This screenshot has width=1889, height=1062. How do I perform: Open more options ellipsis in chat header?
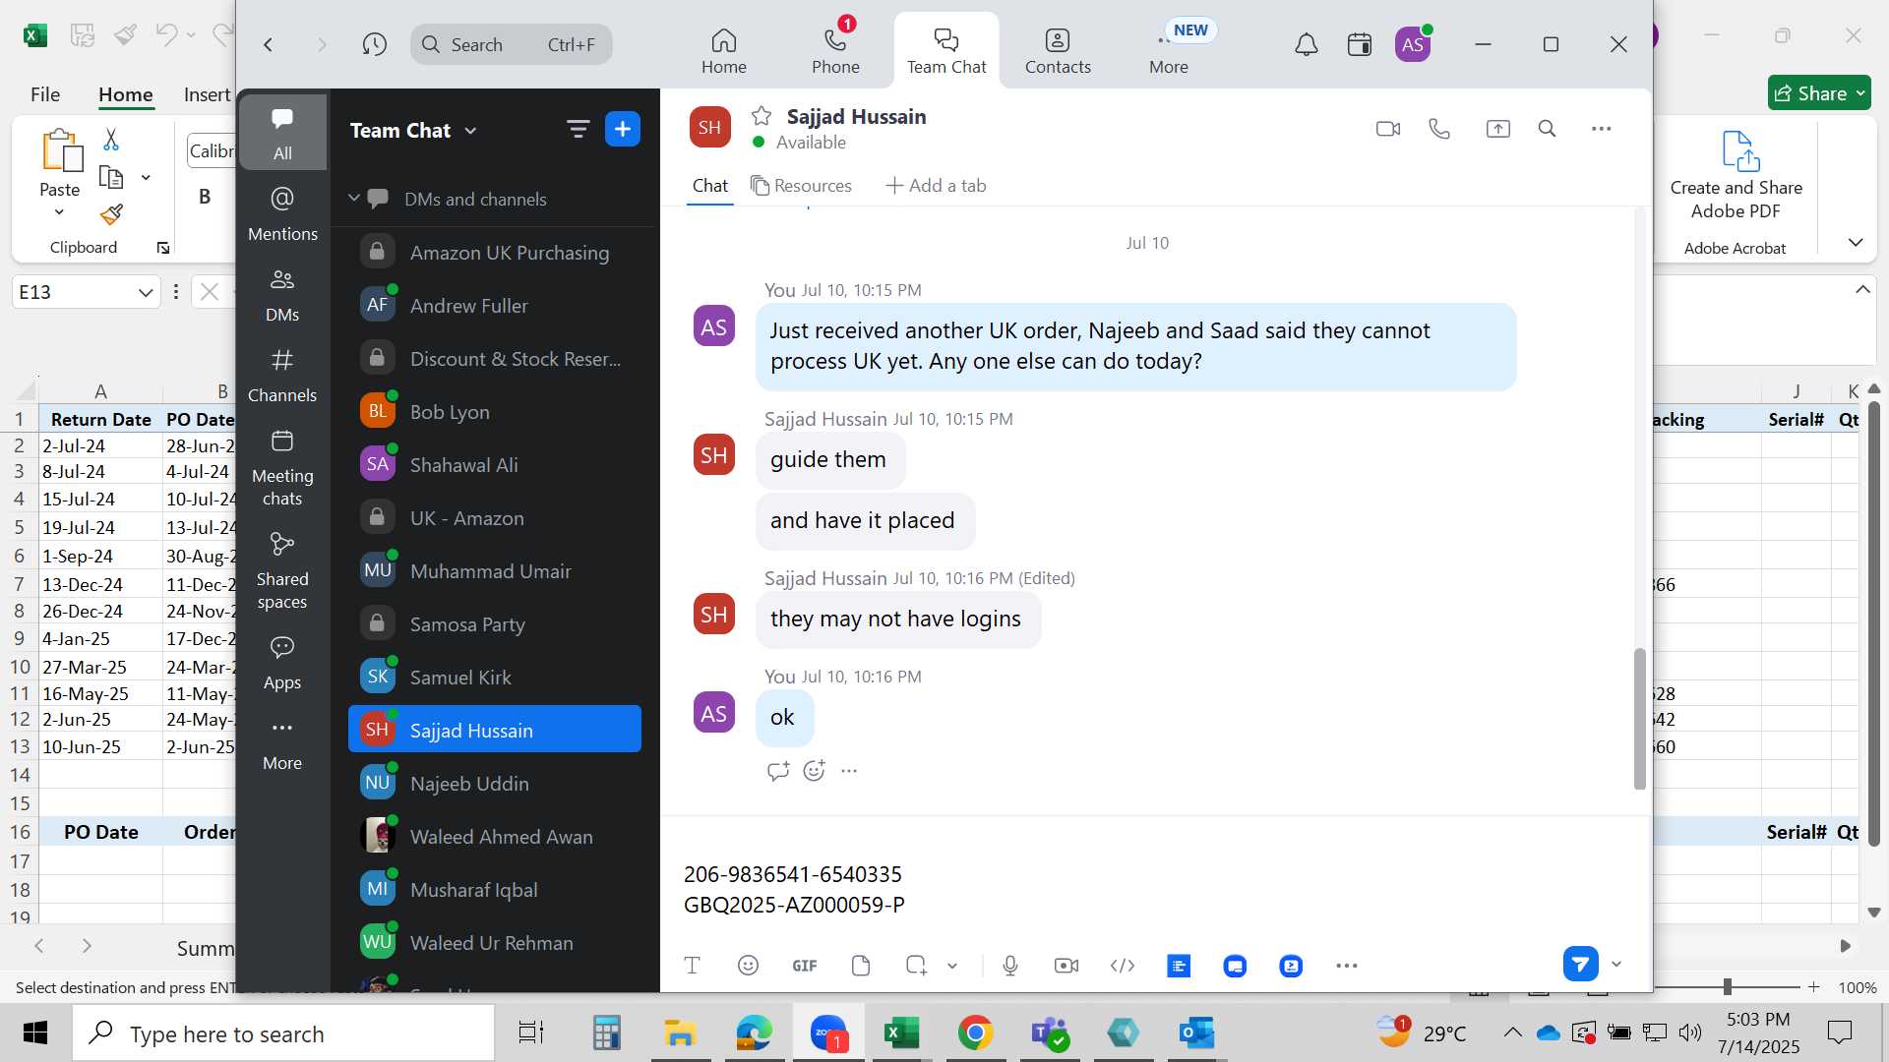pyautogui.click(x=1601, y=129)
